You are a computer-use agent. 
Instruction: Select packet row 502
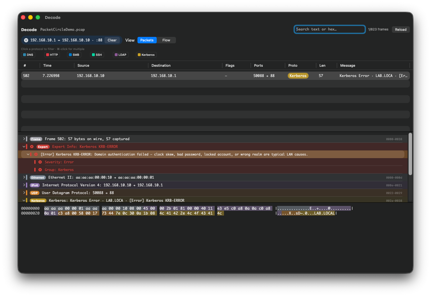215,76
